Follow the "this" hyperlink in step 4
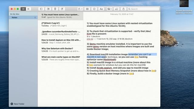The height and width of the screenshot is (109, 194). [x=136, y=57]
